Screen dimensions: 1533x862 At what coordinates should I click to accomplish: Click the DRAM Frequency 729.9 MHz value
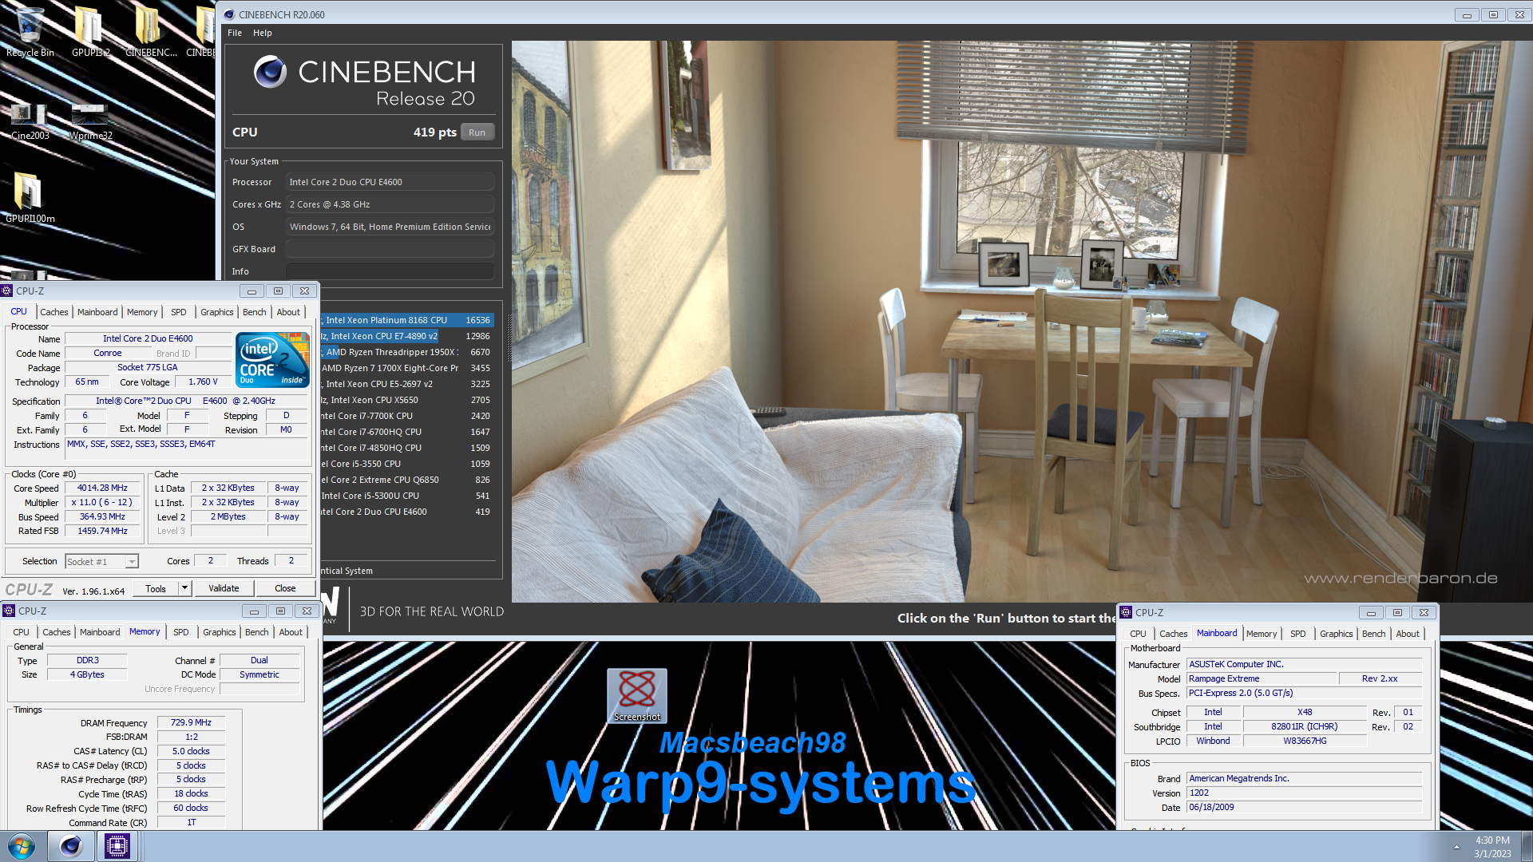191,722
